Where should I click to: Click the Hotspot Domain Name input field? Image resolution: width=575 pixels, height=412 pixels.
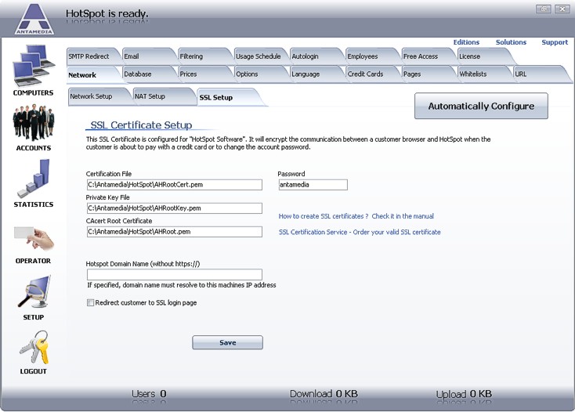pos(175,274)
